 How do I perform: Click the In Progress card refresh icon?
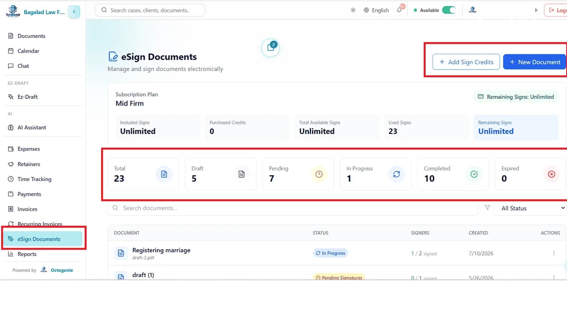click(396, 174)
